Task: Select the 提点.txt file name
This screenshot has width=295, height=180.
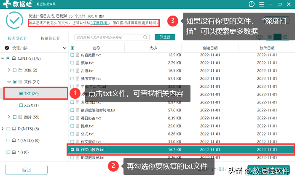Action: 87,126
